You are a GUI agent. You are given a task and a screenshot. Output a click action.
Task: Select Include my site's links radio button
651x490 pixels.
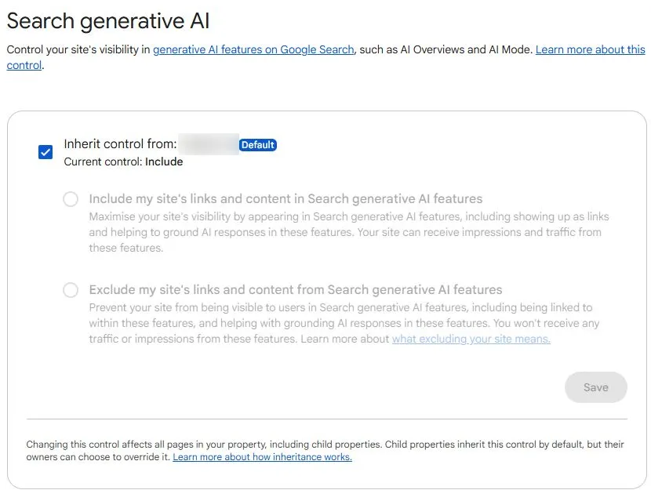tap(71, 199)
